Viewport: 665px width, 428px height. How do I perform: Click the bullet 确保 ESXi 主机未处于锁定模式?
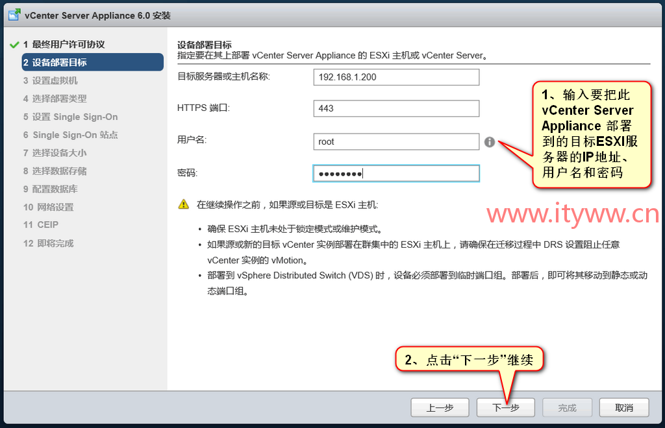click(x=295, y=229)
